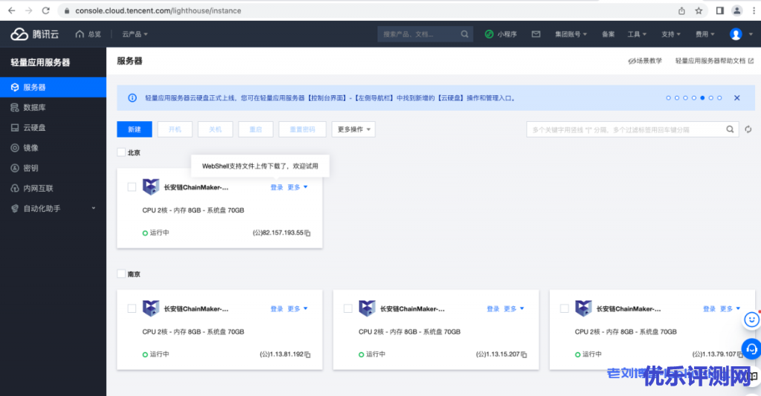Click the refresh icon beside search box
The width and height of the screenshot is (761, 396).
[x=748, y=129]
